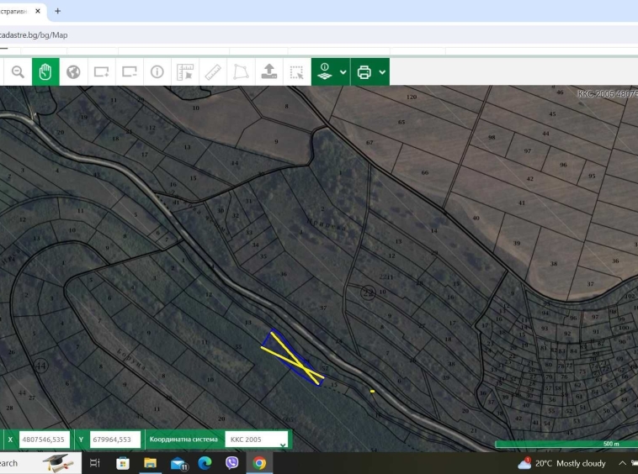
Task: Select the rectangle zoom-out tool
Action: point(130,72)
